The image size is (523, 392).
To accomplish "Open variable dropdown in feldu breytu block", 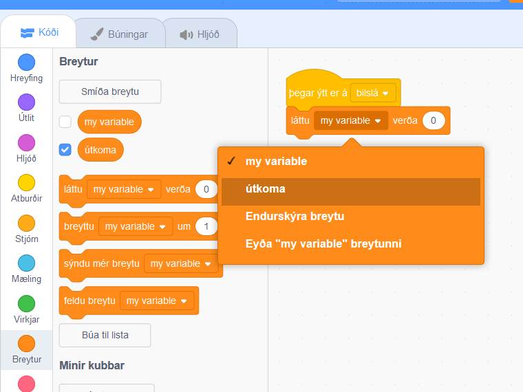I will (x=157, y=301).
